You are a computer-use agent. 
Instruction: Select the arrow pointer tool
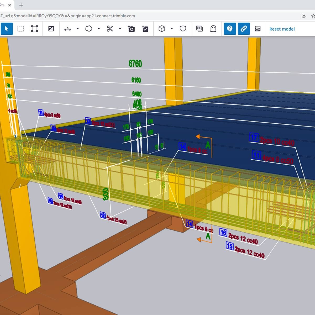(7, 29)
